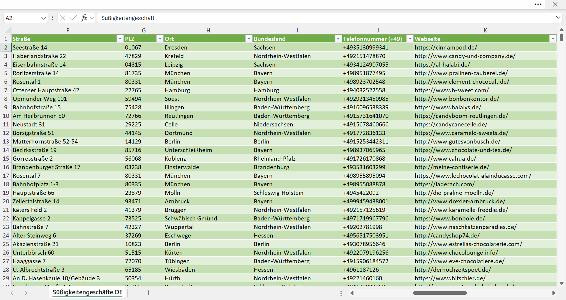
Task: Select cell containing Seestraße 14
Action: [x=68, y=47]
